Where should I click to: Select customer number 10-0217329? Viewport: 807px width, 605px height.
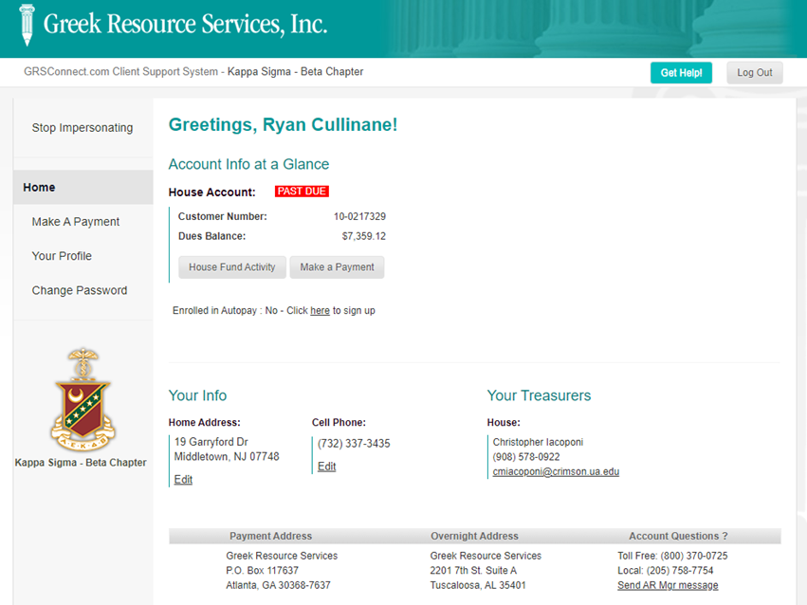359,216
